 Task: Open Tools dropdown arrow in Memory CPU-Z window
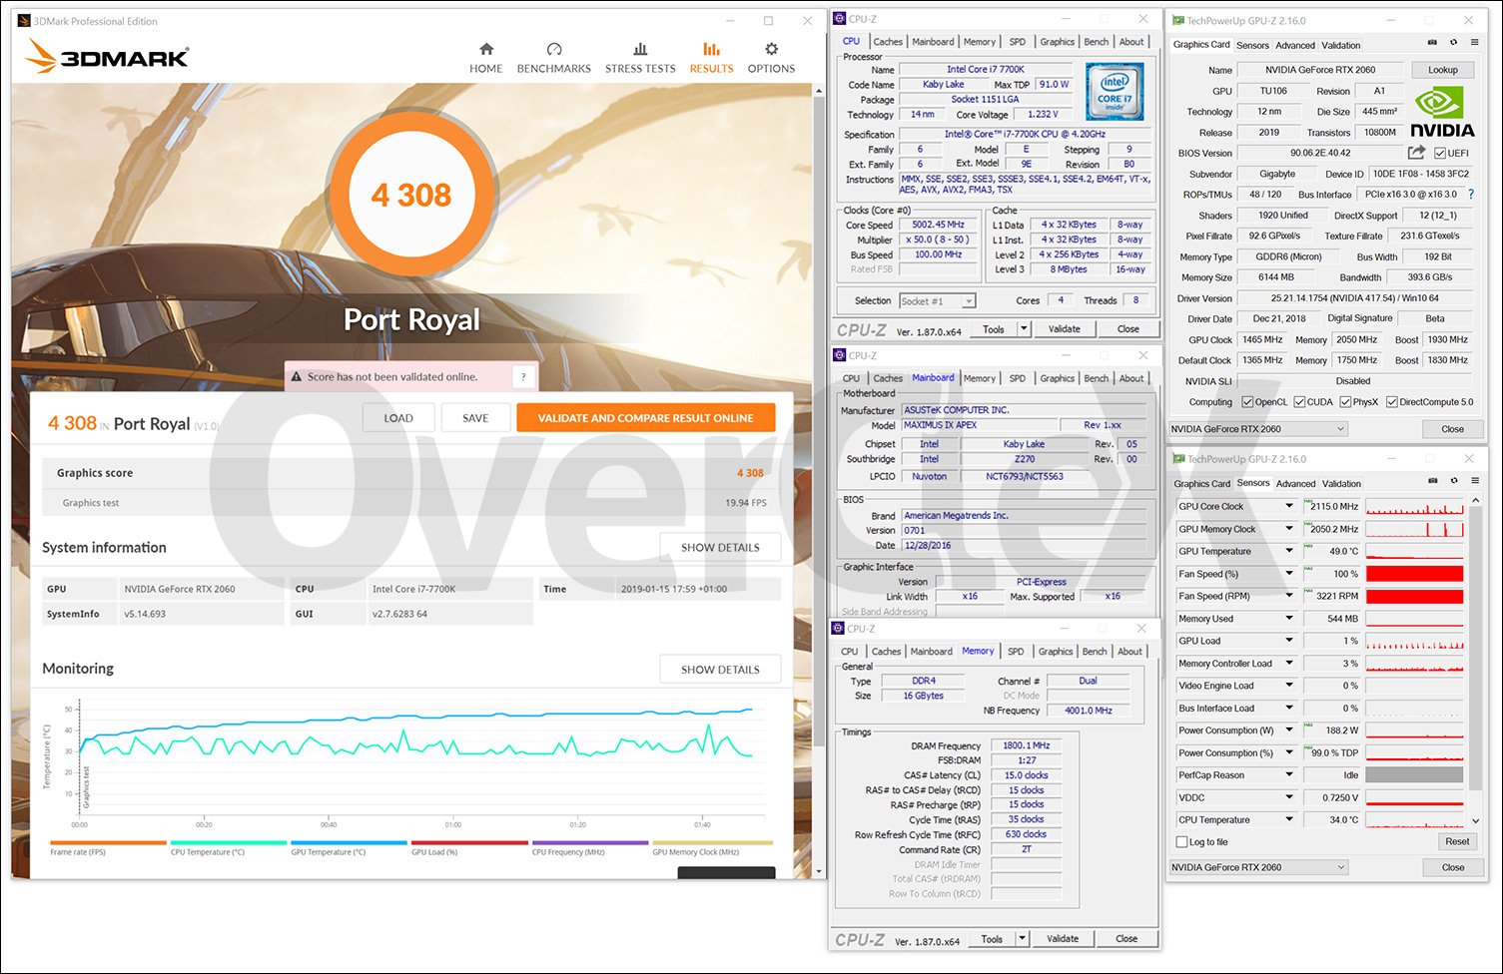[1022, 939]
